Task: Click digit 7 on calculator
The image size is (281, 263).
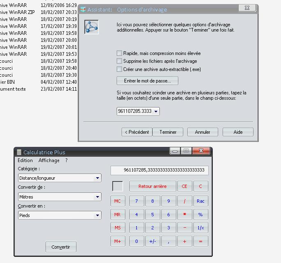Action: pos(136,201)
